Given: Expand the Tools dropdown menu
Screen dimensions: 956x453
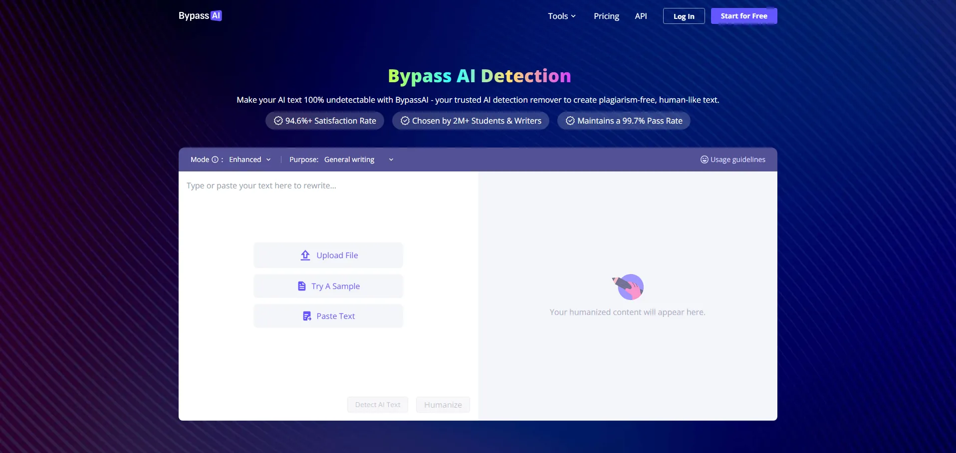Looking at the screenshot, I should [x=562, y=16].
